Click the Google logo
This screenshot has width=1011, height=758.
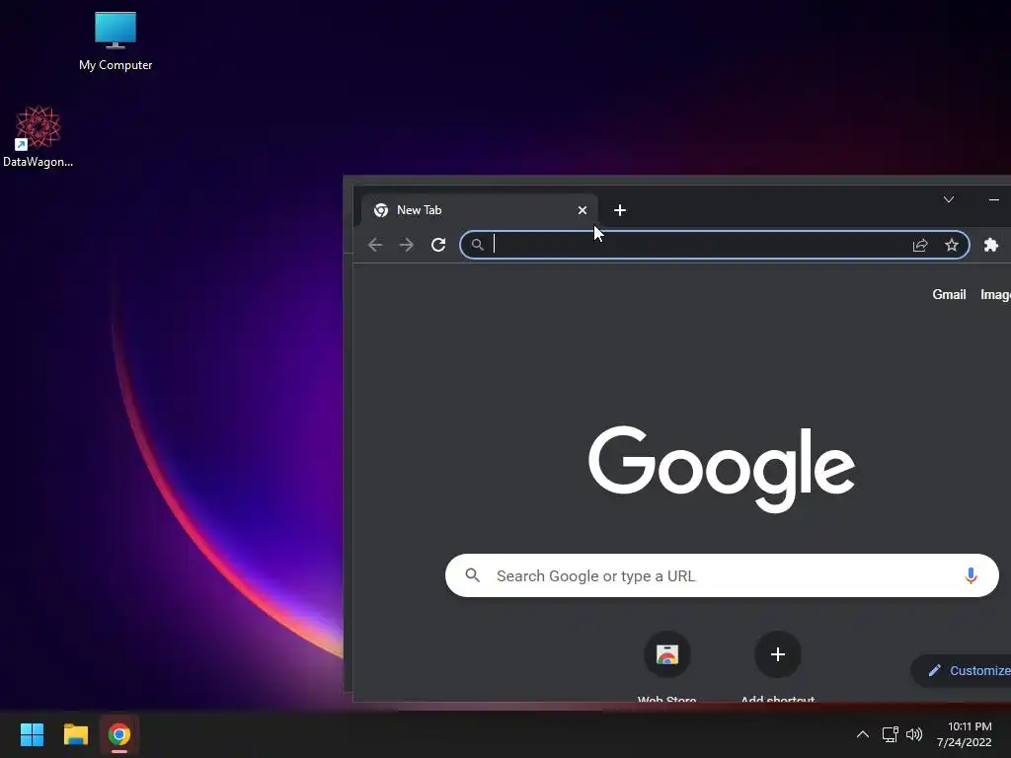tap(722, 469)
